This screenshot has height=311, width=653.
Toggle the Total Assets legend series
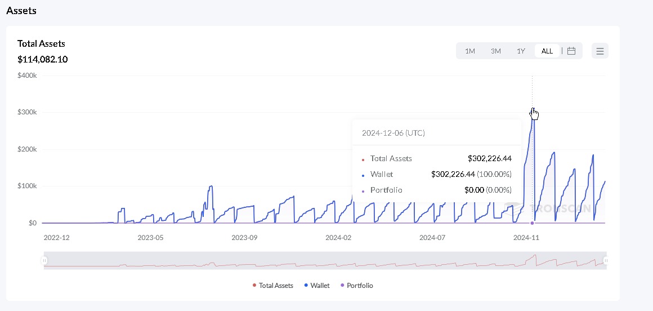274,286
